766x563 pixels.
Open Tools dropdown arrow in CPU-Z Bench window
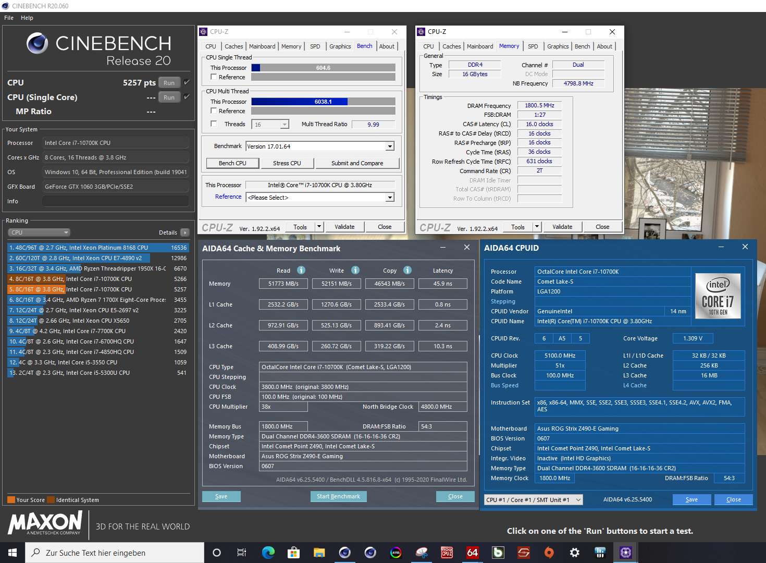(319, 227)
